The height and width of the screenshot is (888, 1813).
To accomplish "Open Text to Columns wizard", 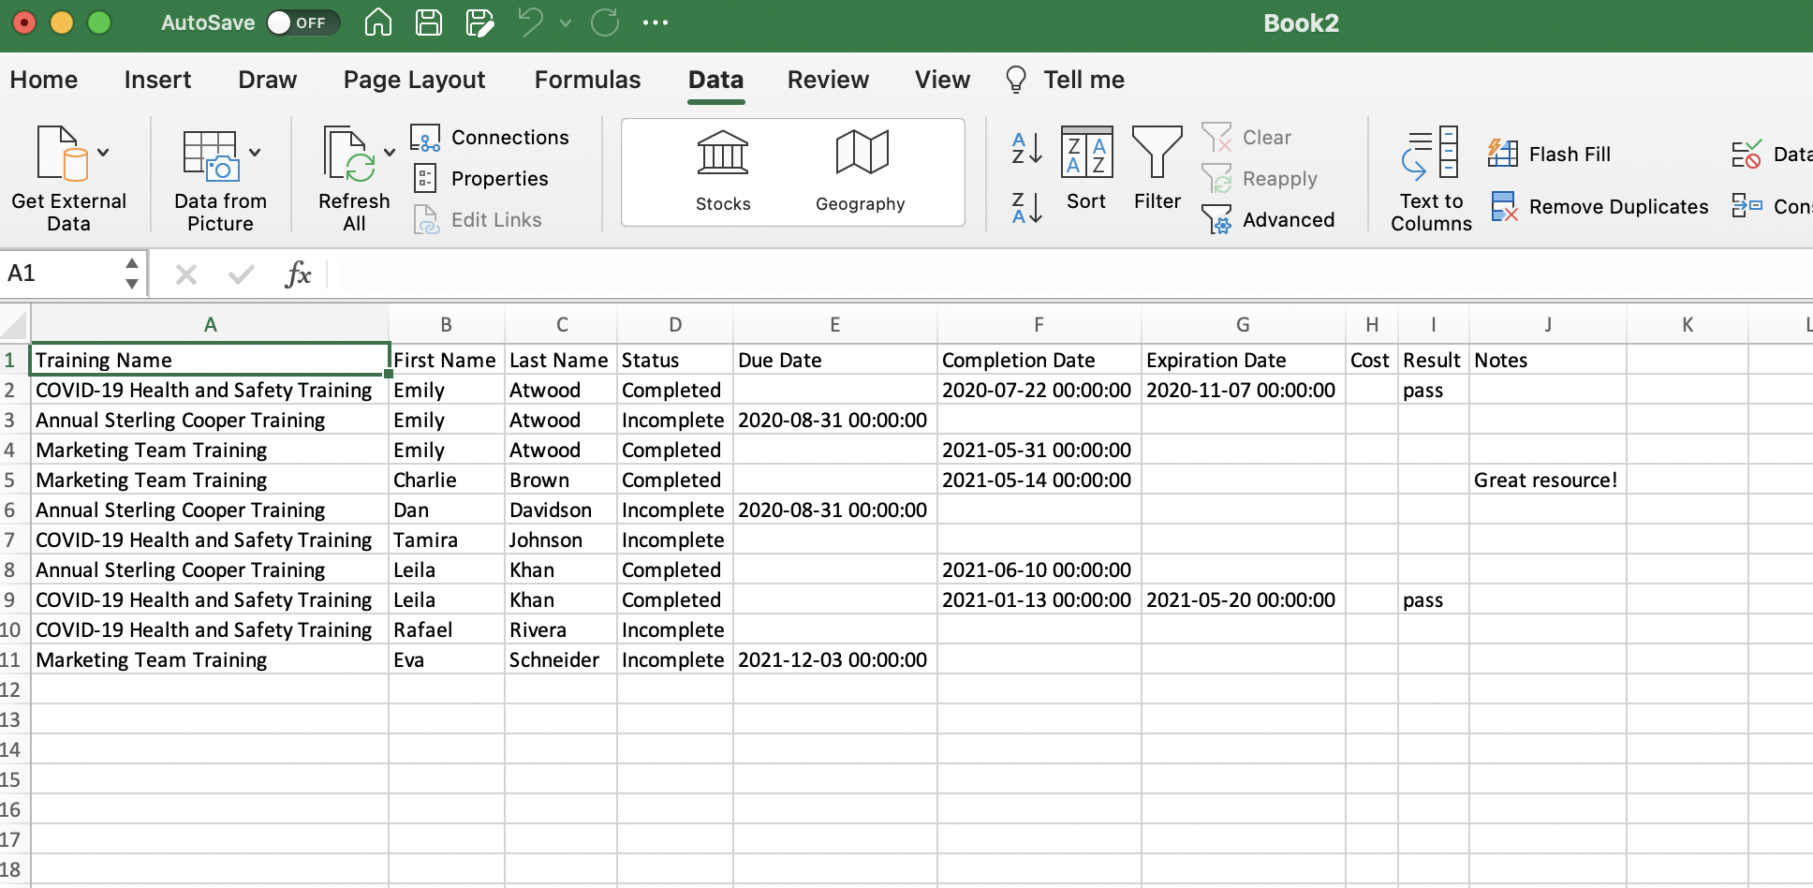I will tap(1431, 179).
